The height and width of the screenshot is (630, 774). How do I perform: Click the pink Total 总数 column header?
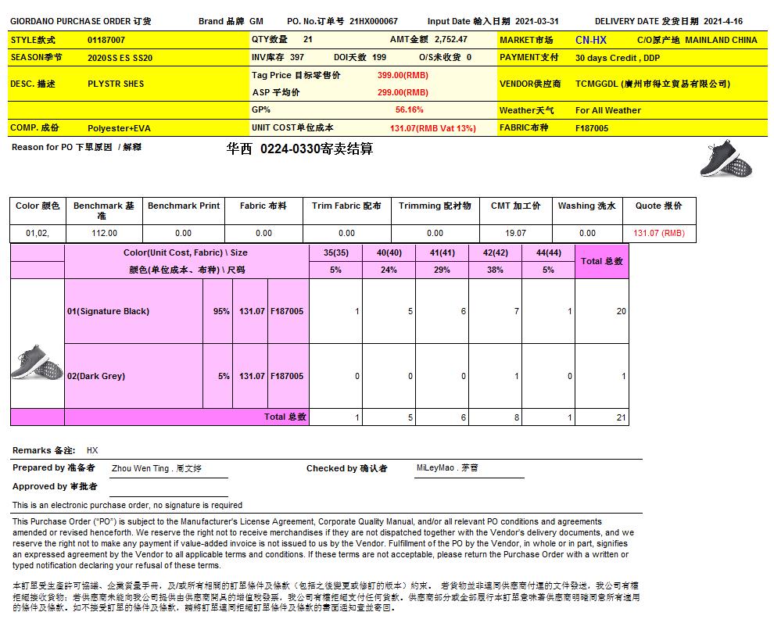pyautogui.click(x=601, y=261)
